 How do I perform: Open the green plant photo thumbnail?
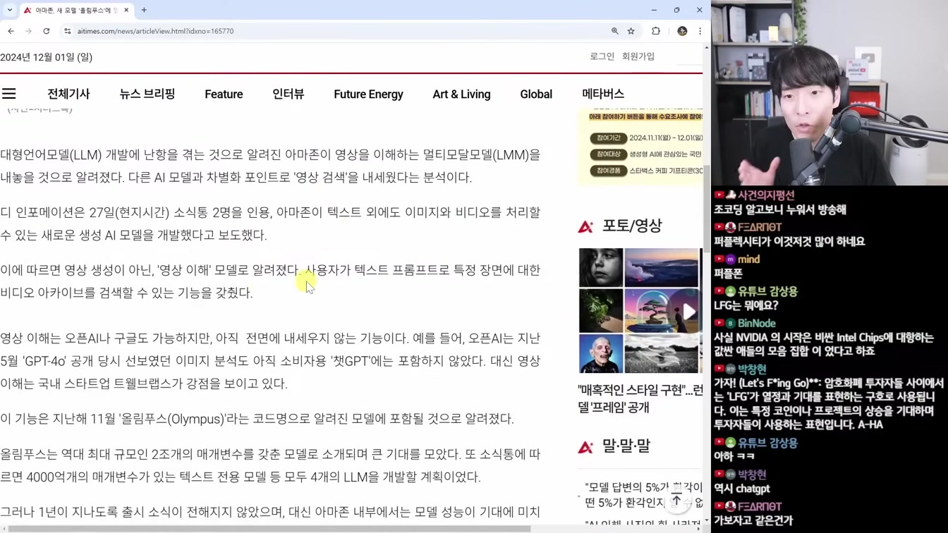(601, 311)
